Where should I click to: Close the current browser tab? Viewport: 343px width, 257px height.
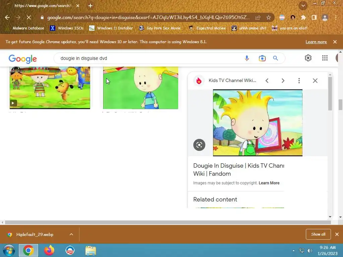[78, 6]
